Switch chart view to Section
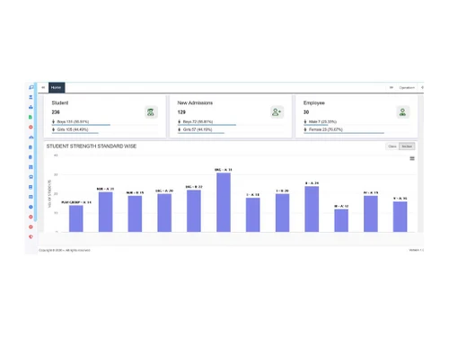 (x=407, y=146)
